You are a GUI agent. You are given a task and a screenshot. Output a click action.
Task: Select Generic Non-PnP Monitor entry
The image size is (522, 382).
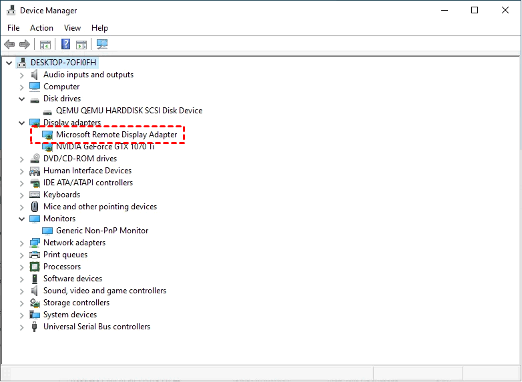(x=102, y=231)
